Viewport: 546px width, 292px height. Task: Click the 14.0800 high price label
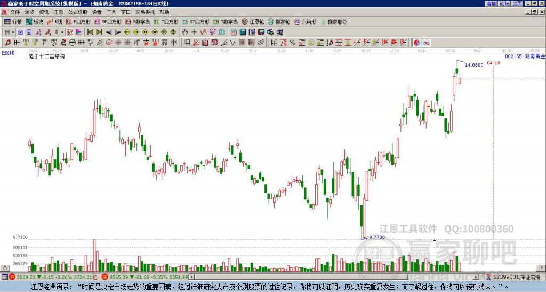point(474,64)
